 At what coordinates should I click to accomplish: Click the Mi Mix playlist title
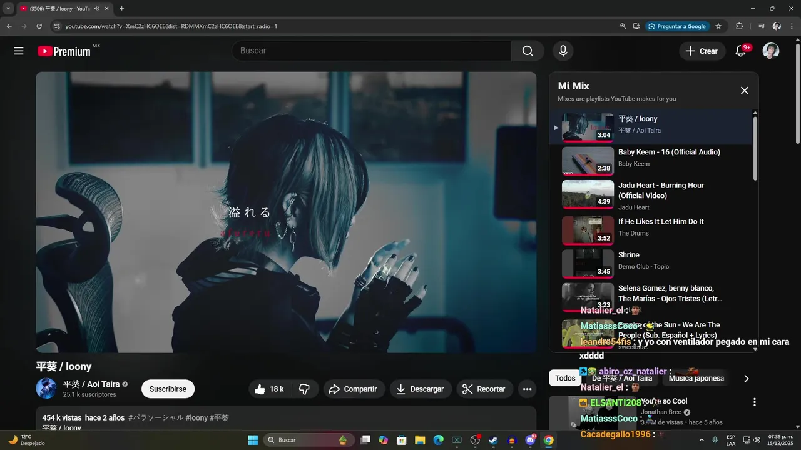[x=573, y=86]
